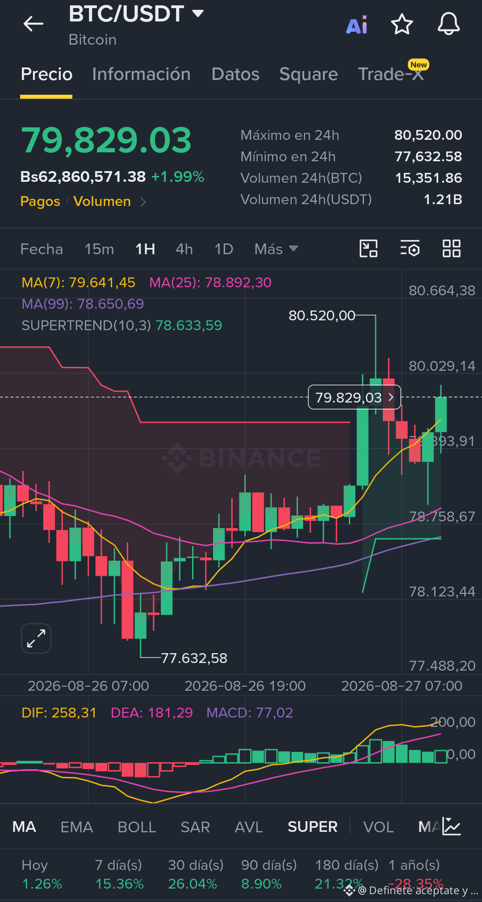Tap the high marker 80.520,00 on chart
The height and width of the screenshot is (902, 482).
tap(322, 315)
